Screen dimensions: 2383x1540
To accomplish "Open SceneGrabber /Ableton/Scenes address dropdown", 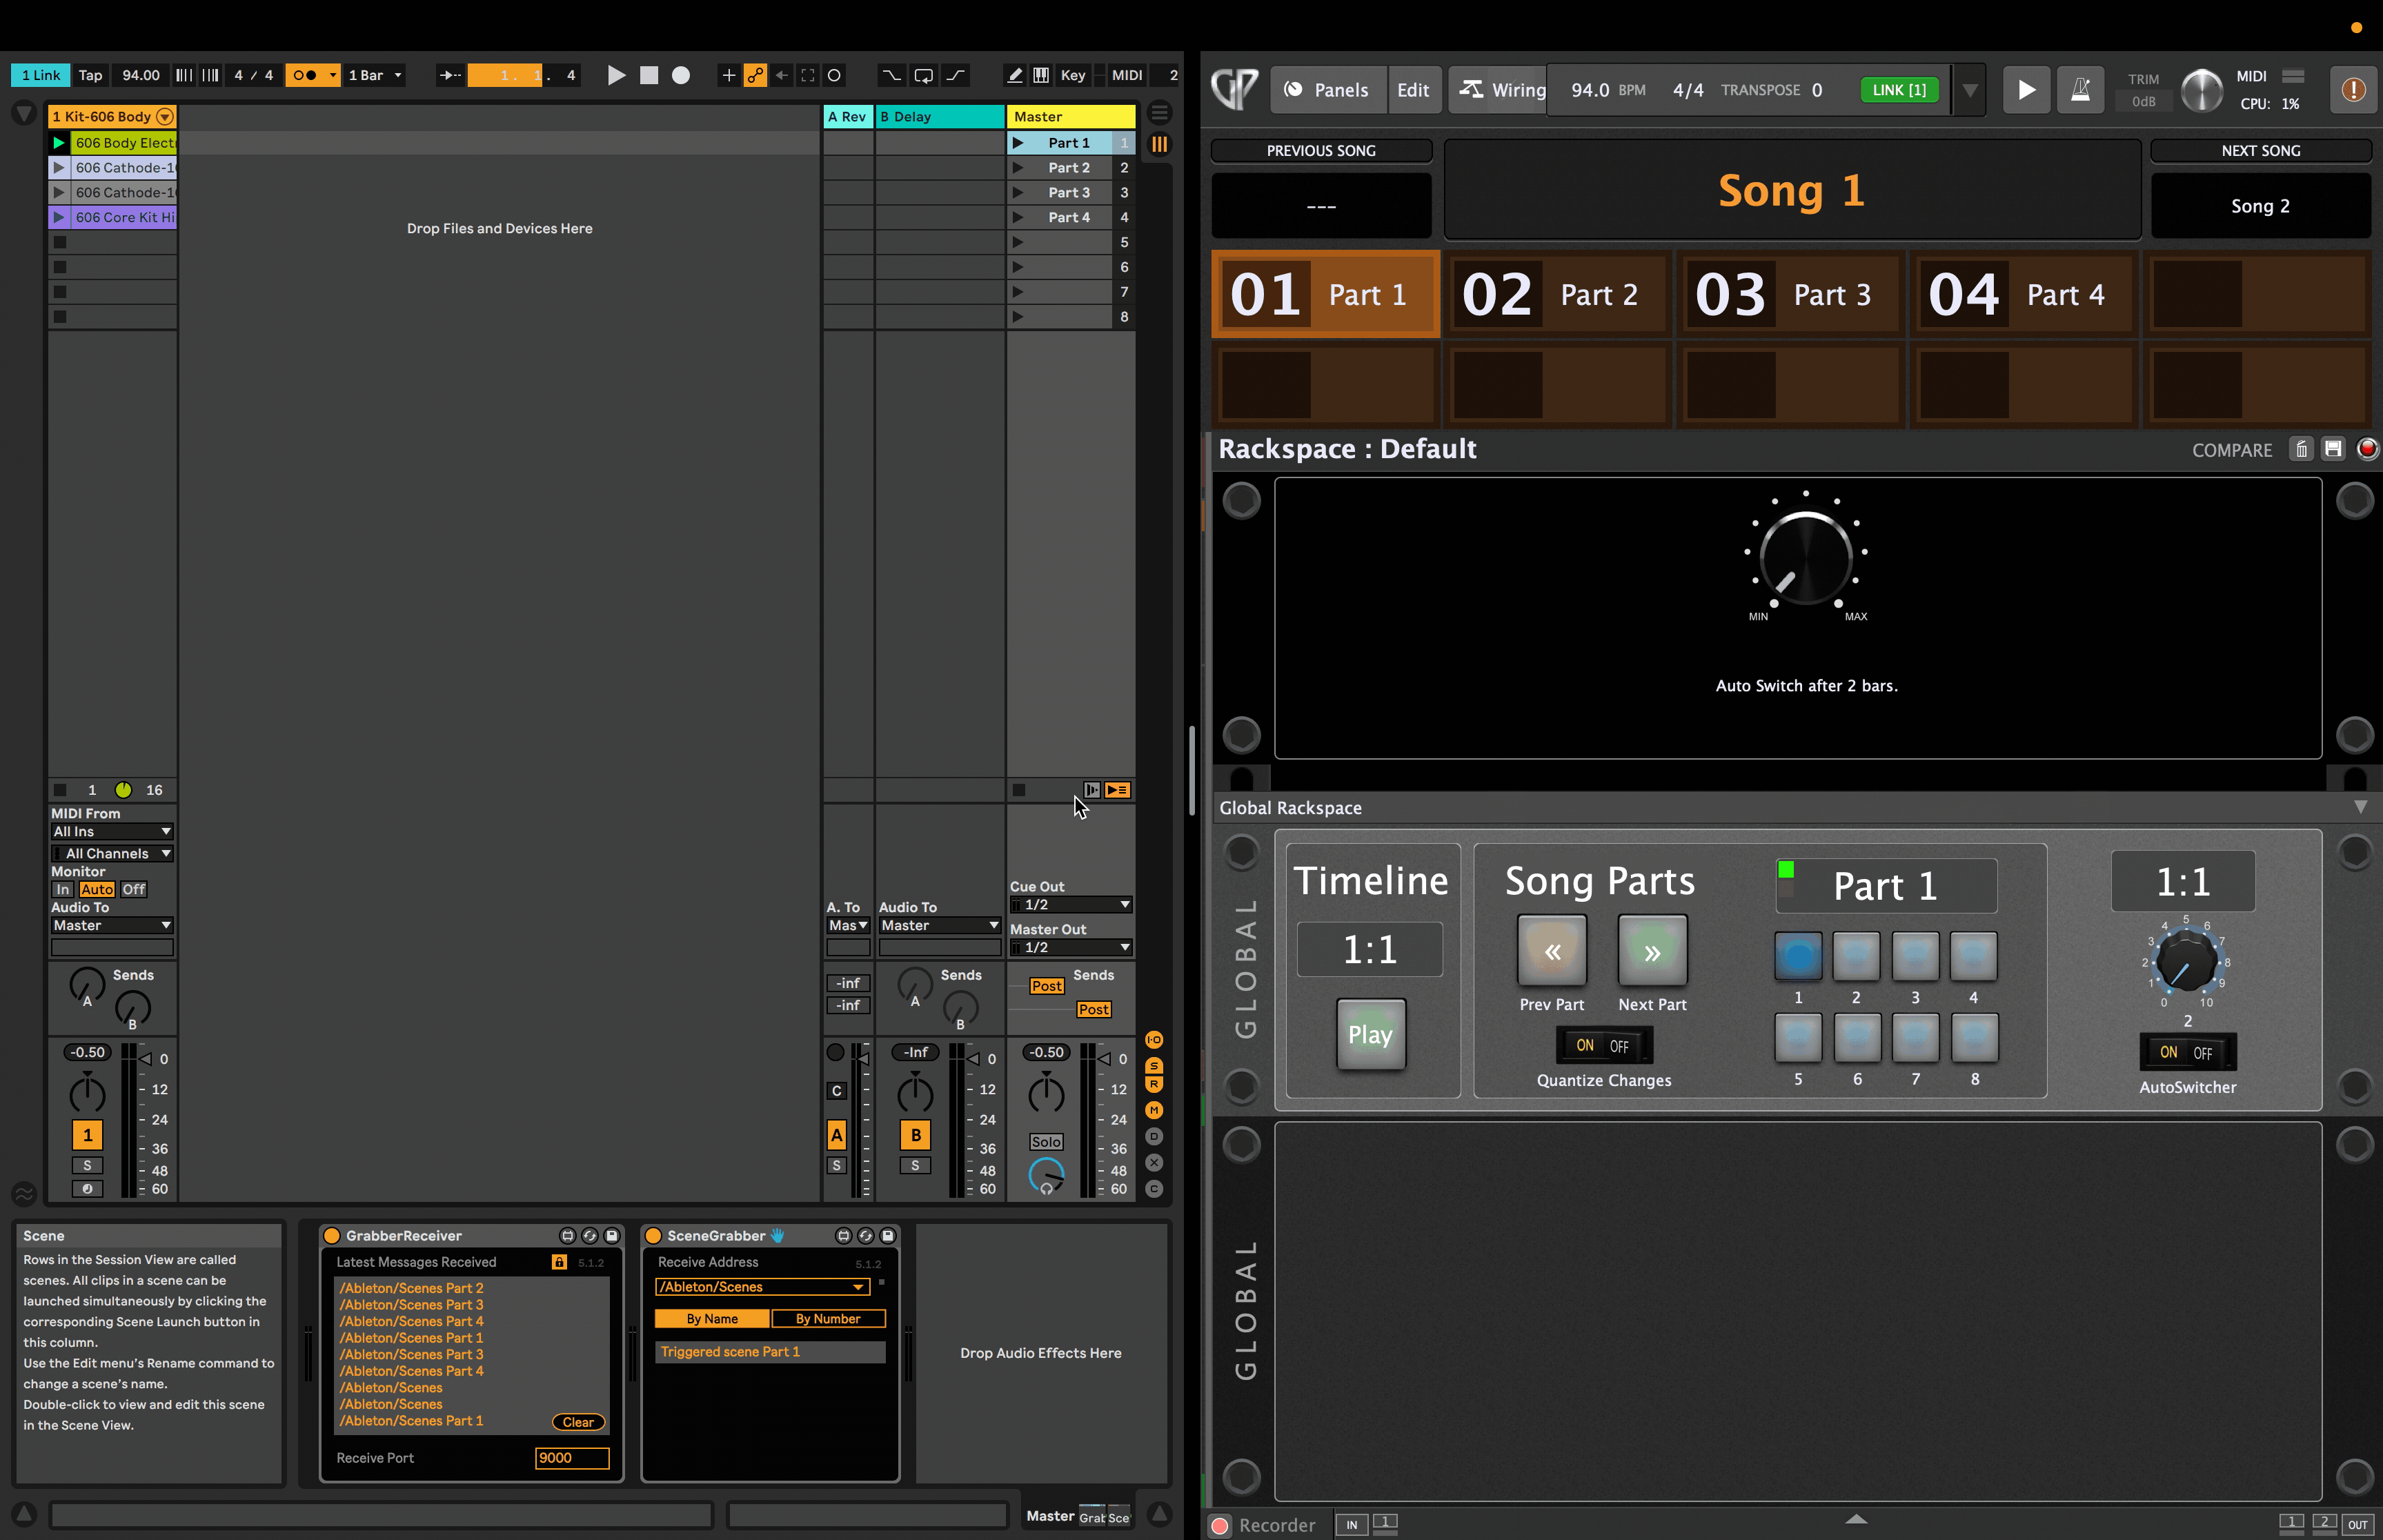I will 762,1288.
